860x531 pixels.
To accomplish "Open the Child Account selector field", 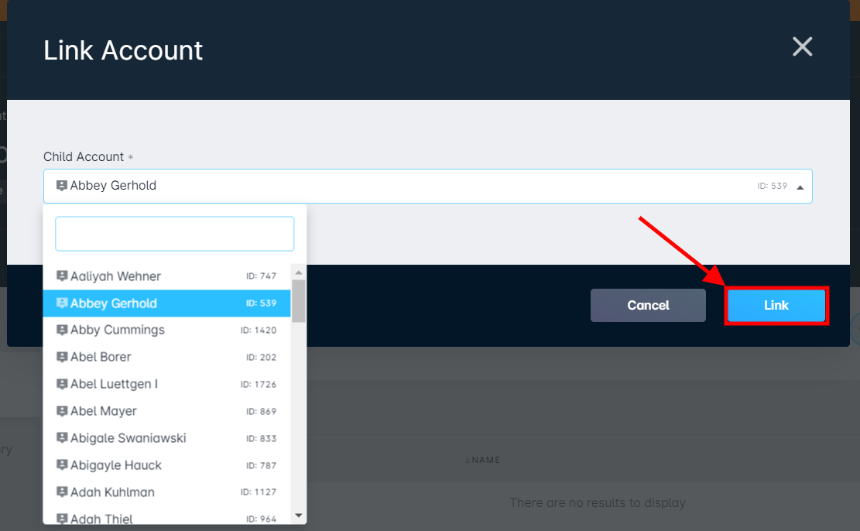I will click(x=426, y=186).
